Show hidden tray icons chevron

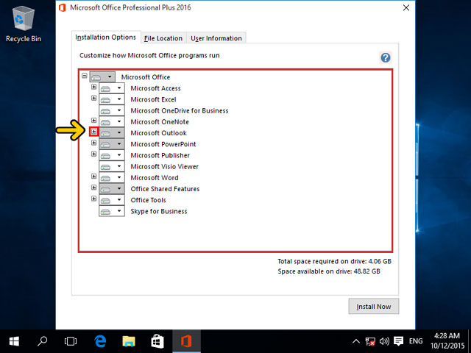click(x=356, y=341)
